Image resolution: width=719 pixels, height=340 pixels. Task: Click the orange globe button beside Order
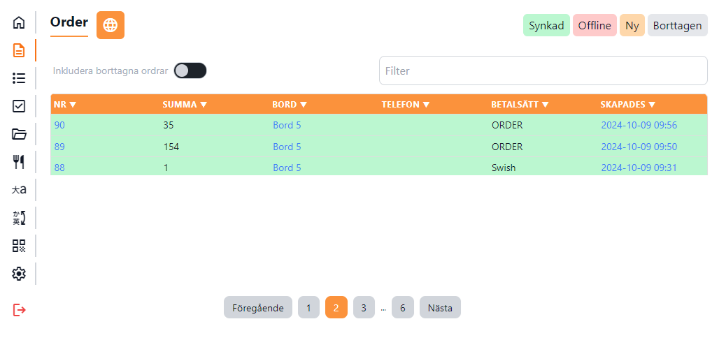pyautogui.click(x=110, y=25)
